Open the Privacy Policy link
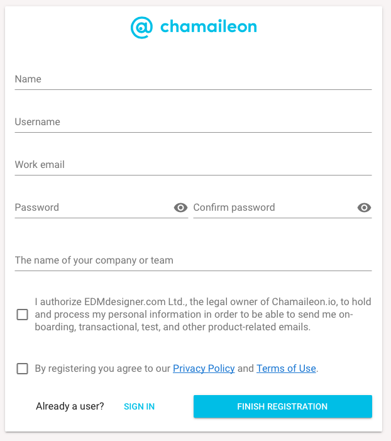 204,369
